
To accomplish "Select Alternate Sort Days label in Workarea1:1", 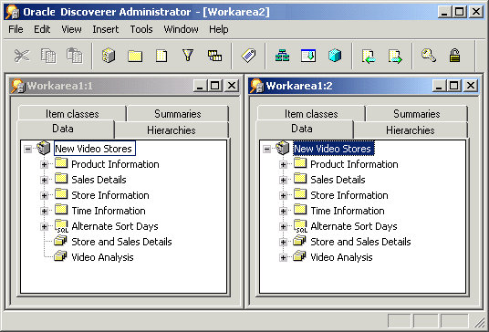I will pyautogui.click(x=115, y=226).
